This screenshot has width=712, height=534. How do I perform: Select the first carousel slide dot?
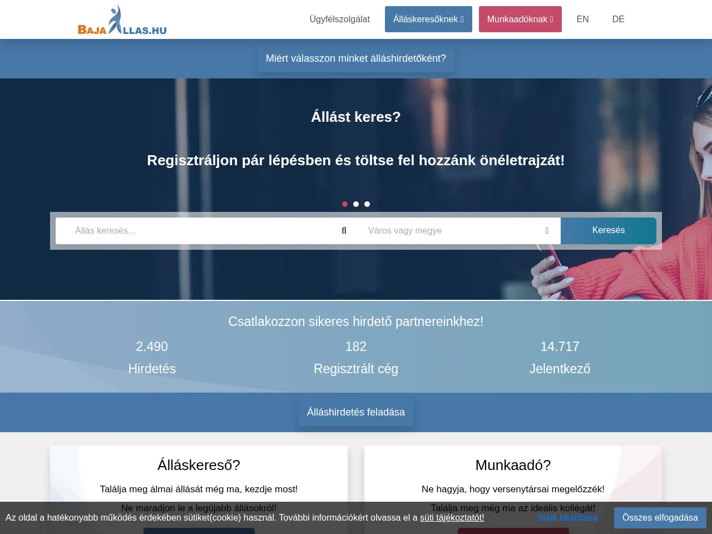345,204
